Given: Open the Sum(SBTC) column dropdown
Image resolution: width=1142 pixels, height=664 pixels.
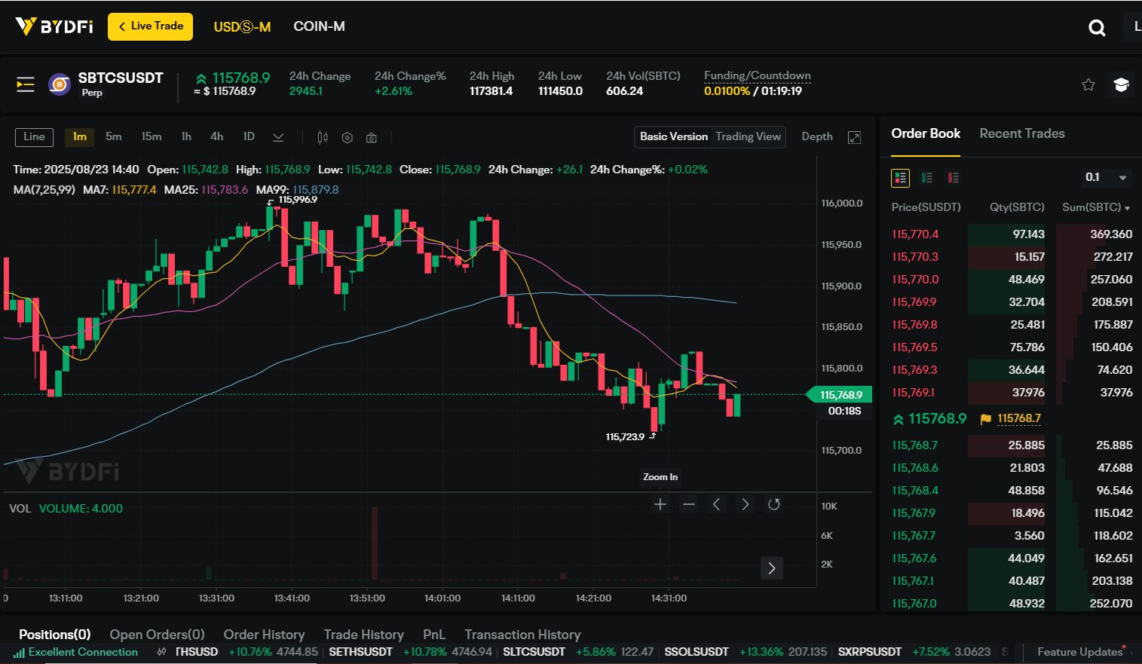Looking at the screenshot, I should pos(1127,208).
